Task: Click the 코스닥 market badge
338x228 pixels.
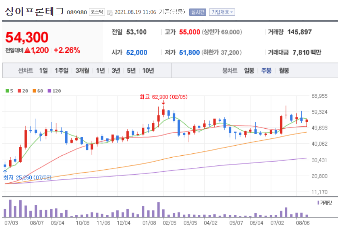Action: click(97, 12)
